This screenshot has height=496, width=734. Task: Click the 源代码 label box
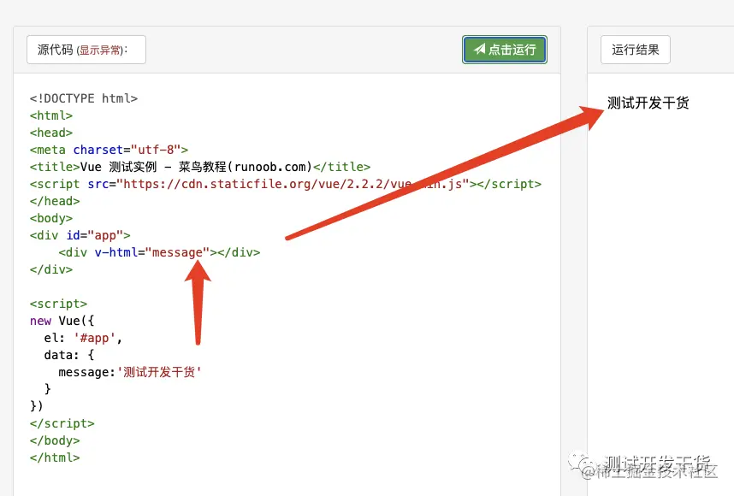[86, 50]
